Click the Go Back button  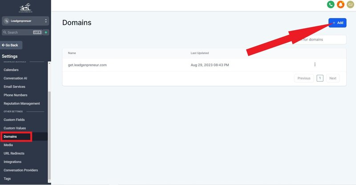11,45
